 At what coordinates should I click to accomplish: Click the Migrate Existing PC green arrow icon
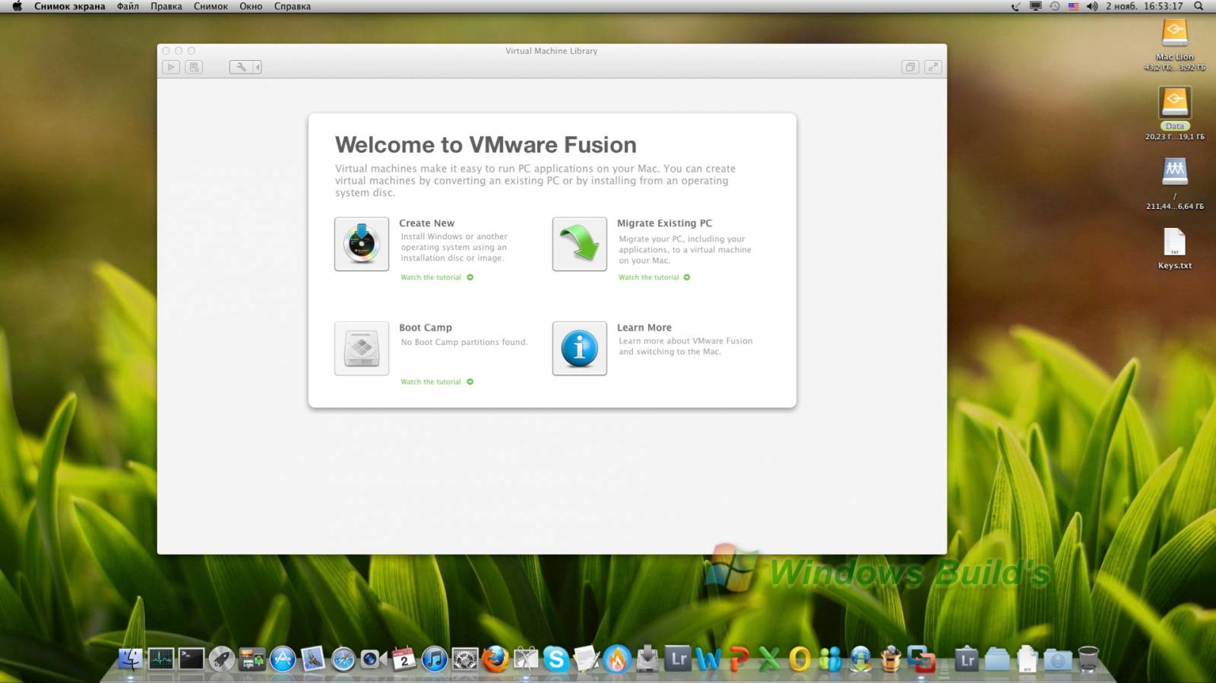[x=580, y=244]
